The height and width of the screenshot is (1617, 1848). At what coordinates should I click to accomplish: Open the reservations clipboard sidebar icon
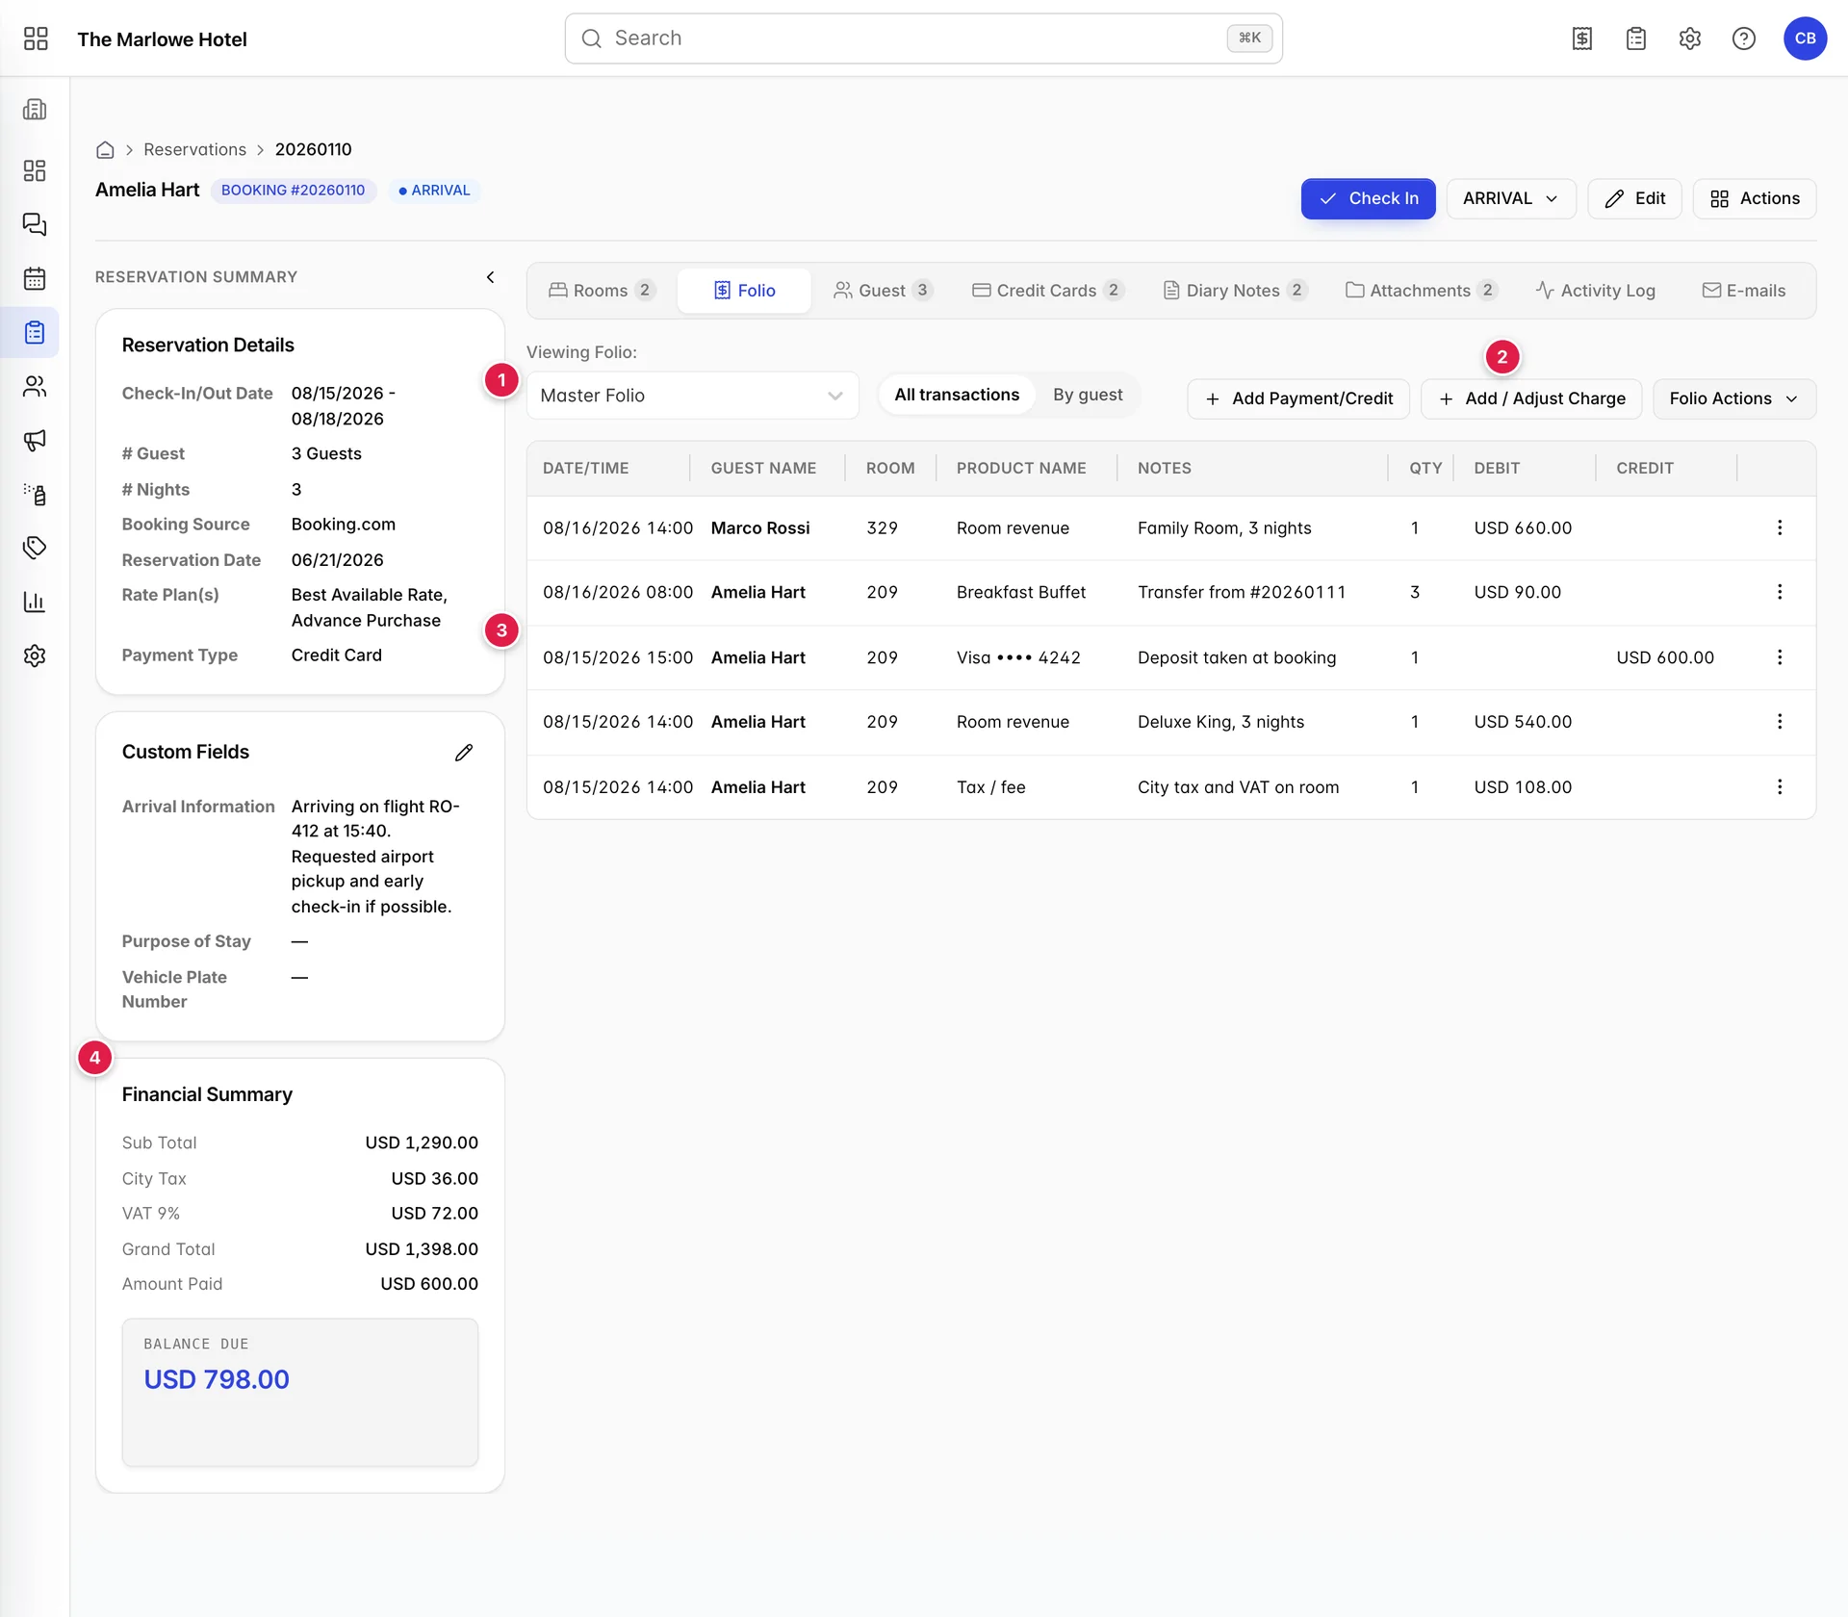click(35, 333)
